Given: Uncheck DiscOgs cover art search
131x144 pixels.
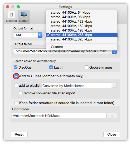Looking at the screenshot, I should pyautogui.click(x=16, y=67).
